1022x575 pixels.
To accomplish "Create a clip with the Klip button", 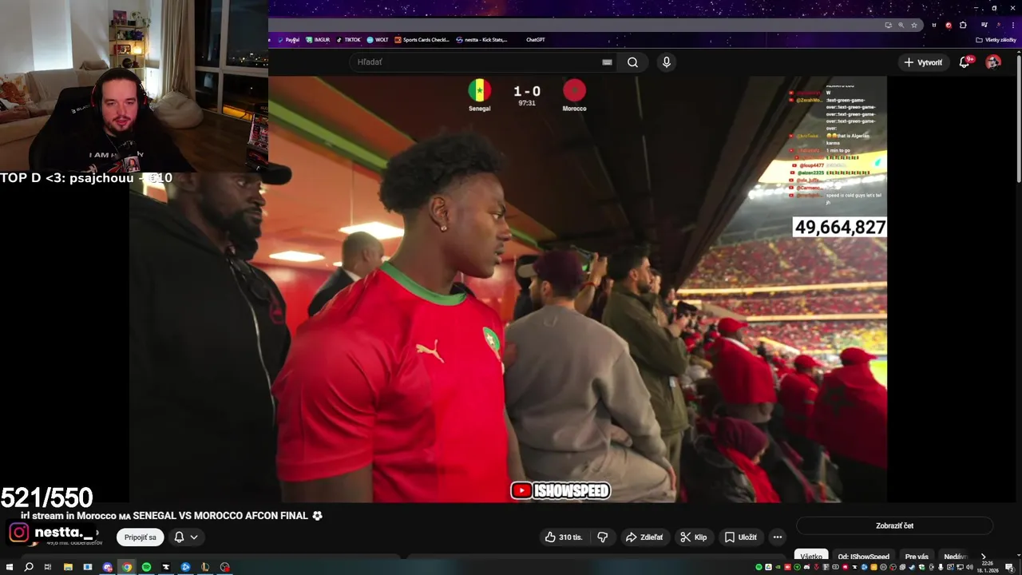I will (693, 537).
